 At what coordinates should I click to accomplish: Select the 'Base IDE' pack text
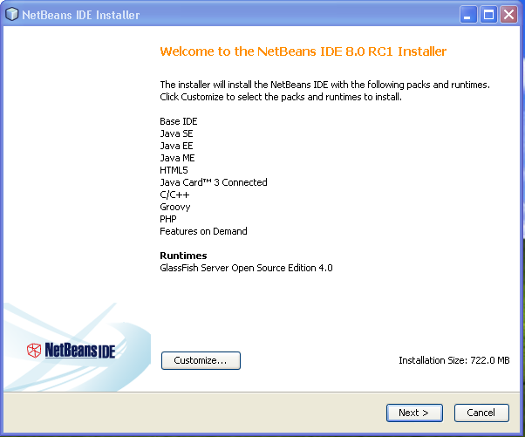179,121
